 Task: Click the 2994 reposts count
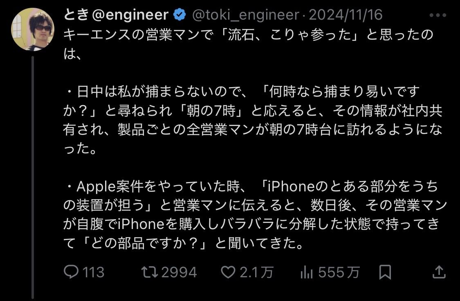[x=179, y=272]
